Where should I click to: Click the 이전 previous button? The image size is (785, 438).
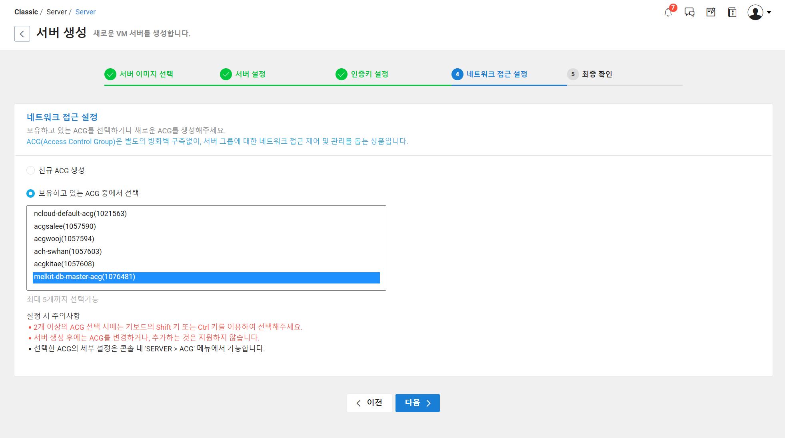(x=369, y=403)
